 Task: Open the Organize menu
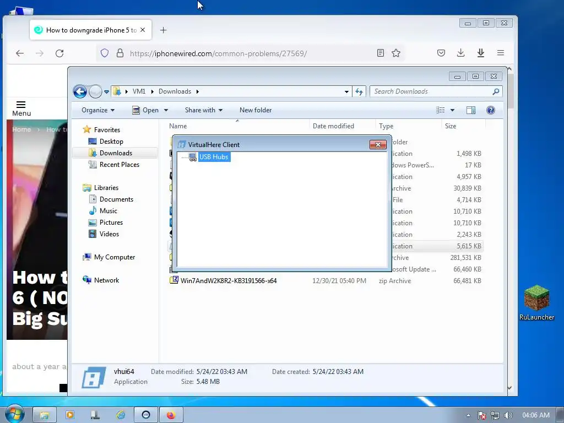click(98, 110)
